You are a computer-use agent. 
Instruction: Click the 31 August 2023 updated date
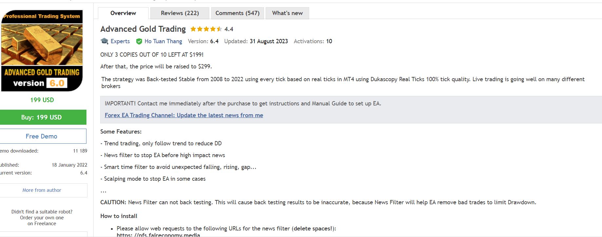(269, 41)
